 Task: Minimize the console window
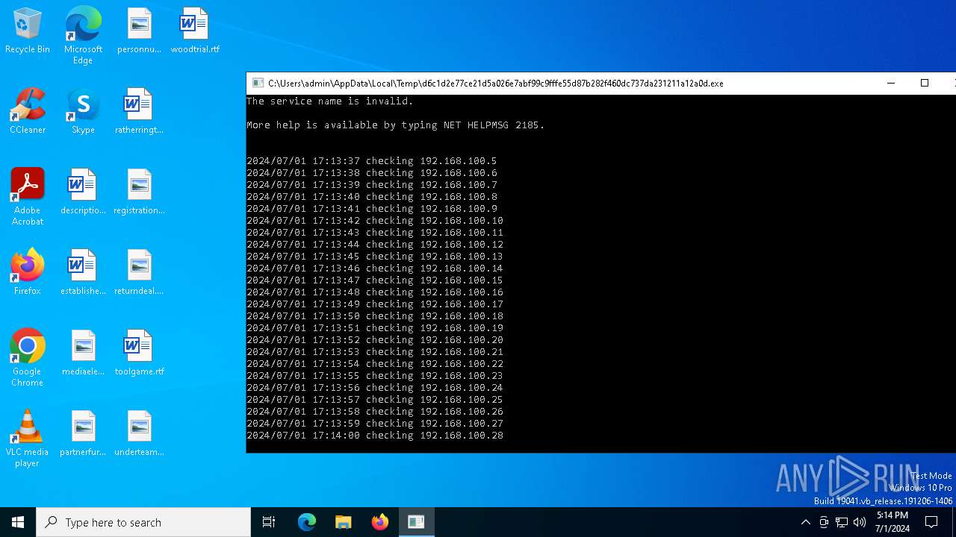(890, 84)
